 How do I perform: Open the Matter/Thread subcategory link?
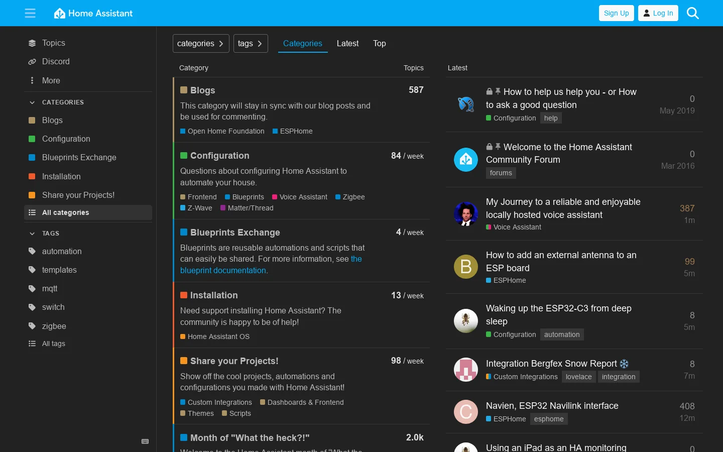(247, 208)
